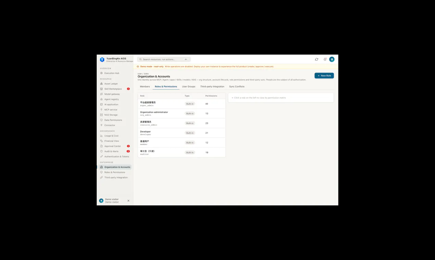The width and height of the screenshot is (435, 260).
Task: Open NAS Storage in the sidebar
Action: coord(115,115)
